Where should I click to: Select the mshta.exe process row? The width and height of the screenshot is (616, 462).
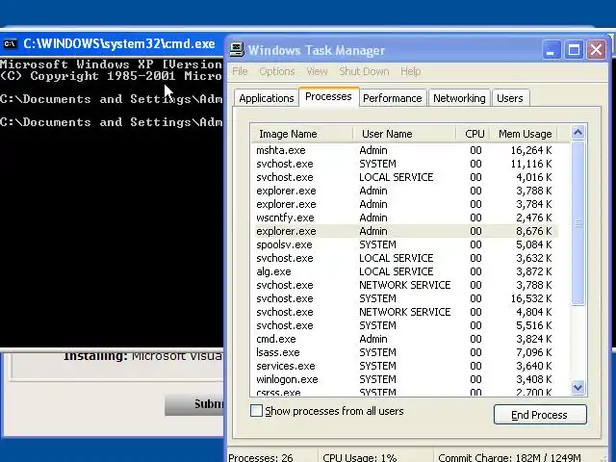click(404, 150)
